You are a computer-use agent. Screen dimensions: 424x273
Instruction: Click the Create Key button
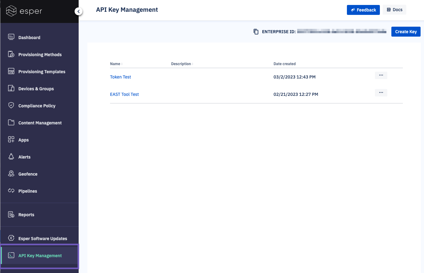(x=406, y=32)
